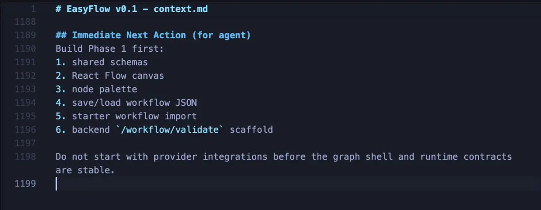Place cursor in 'save/load workflow JSON' text

point(134,103)
